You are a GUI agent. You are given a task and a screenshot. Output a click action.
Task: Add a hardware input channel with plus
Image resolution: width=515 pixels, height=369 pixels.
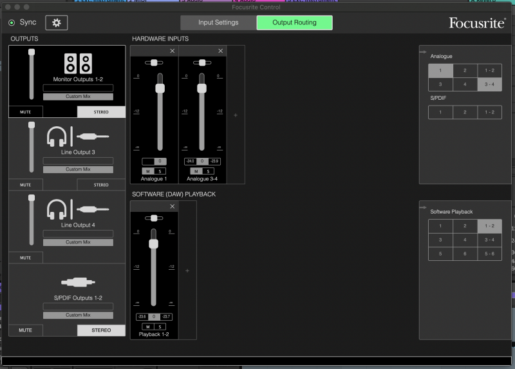point(236,115)
